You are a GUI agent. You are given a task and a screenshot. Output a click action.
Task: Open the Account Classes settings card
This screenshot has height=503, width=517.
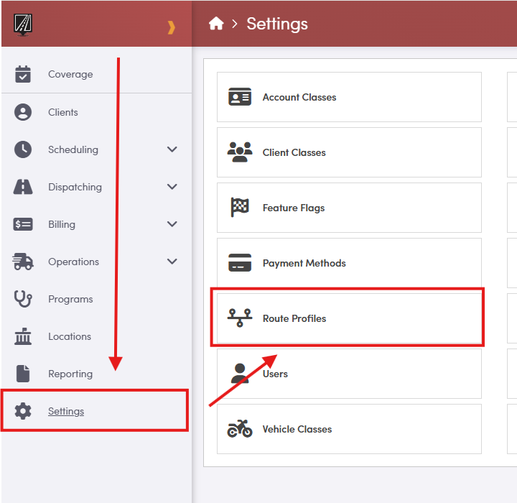click(349, 97)
